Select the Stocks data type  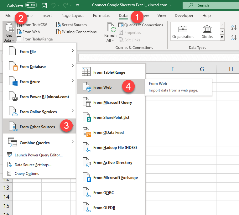point(207,32)
